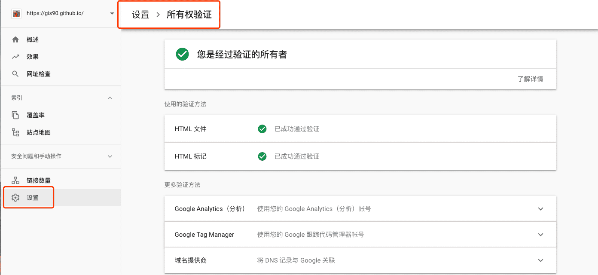Viewport: 598px width, 275px height.
Task: Select 效果 in the sidebar menu
Action: click(33, 57)
